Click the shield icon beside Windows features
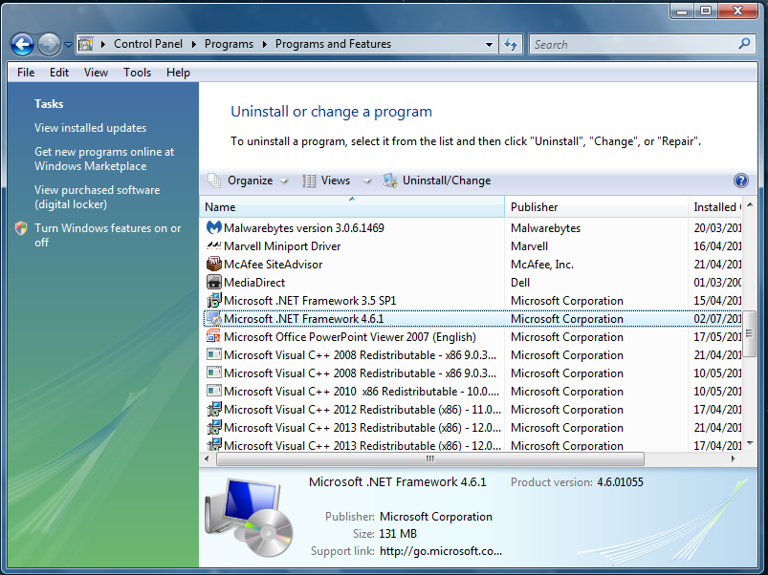Image resolution: width=768 pixels, height=575 pixels. coord(21,228)
